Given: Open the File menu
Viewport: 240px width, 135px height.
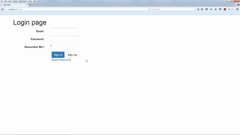Looking at the screenshot, I should point(2,1).
